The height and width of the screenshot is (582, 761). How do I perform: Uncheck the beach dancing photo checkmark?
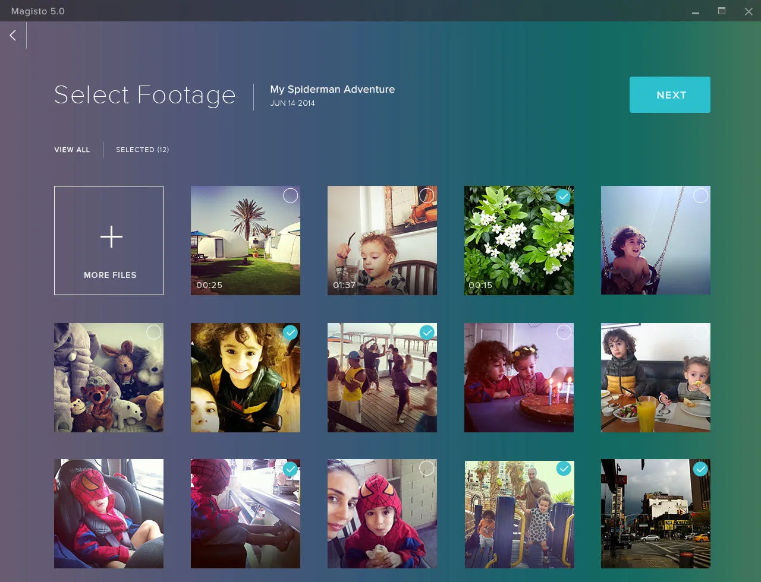[x=427, y=333]
